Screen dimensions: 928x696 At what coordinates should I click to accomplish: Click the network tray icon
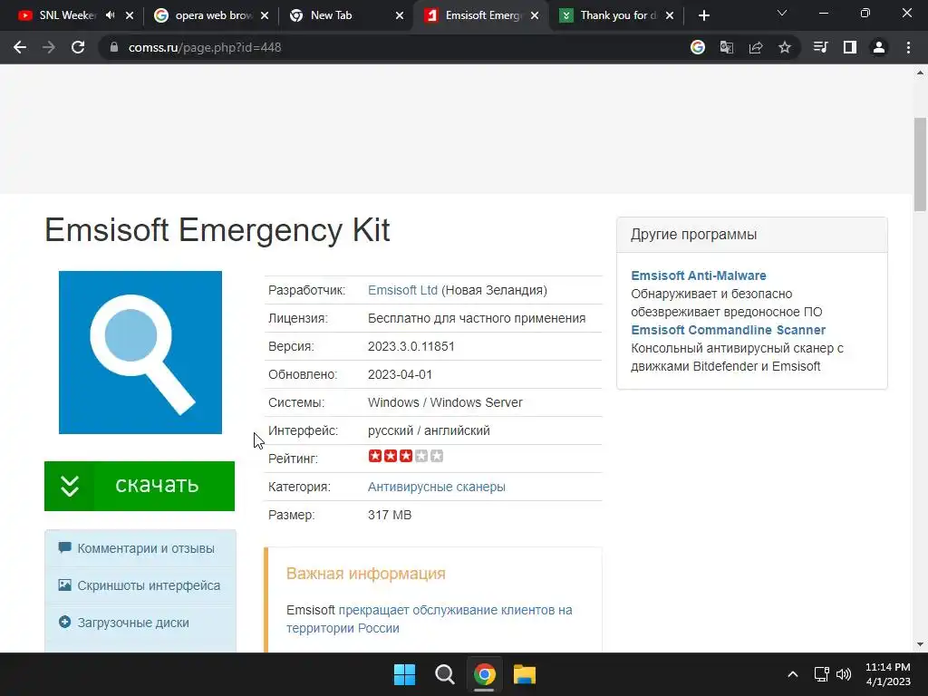tap(821, 674)
